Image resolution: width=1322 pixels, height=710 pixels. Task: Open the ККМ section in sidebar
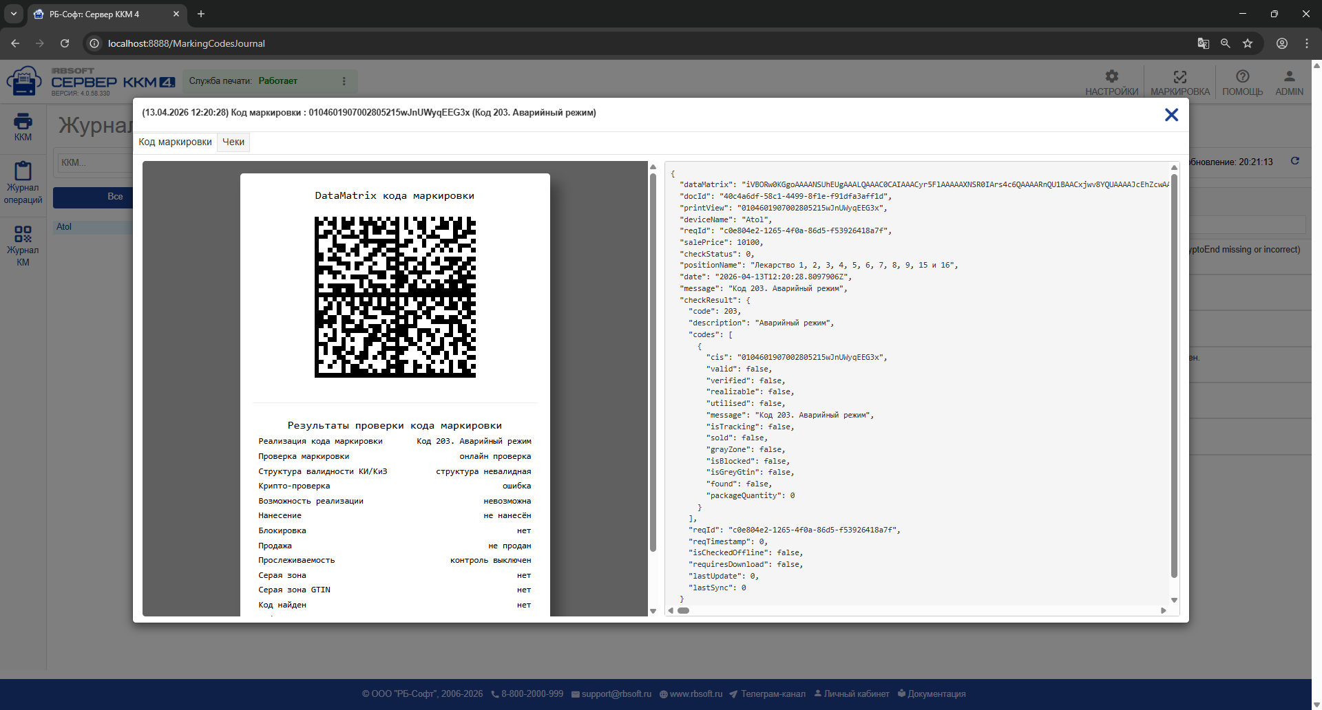click(x=23, y=127)
